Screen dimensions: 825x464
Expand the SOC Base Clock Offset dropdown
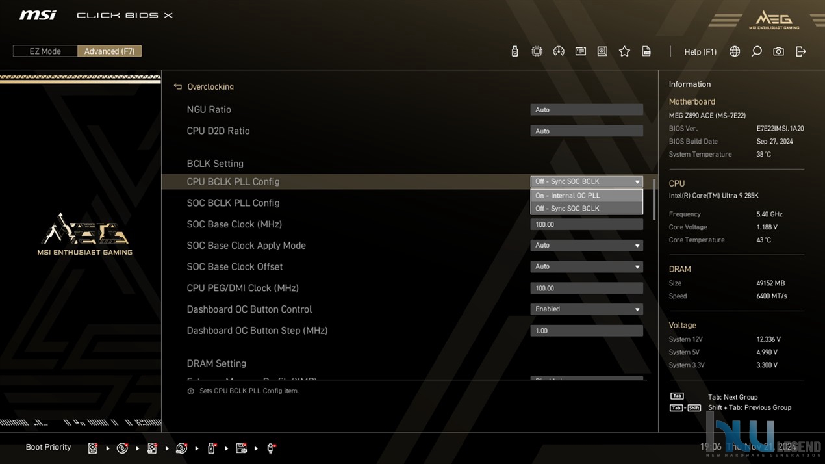pos(587,267)
